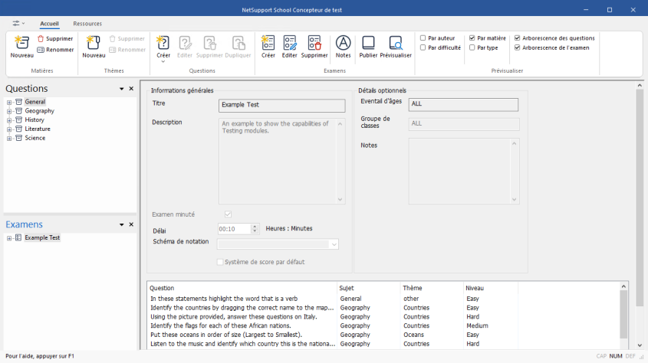Open quick access customization icon

click(x=18, y=23)
